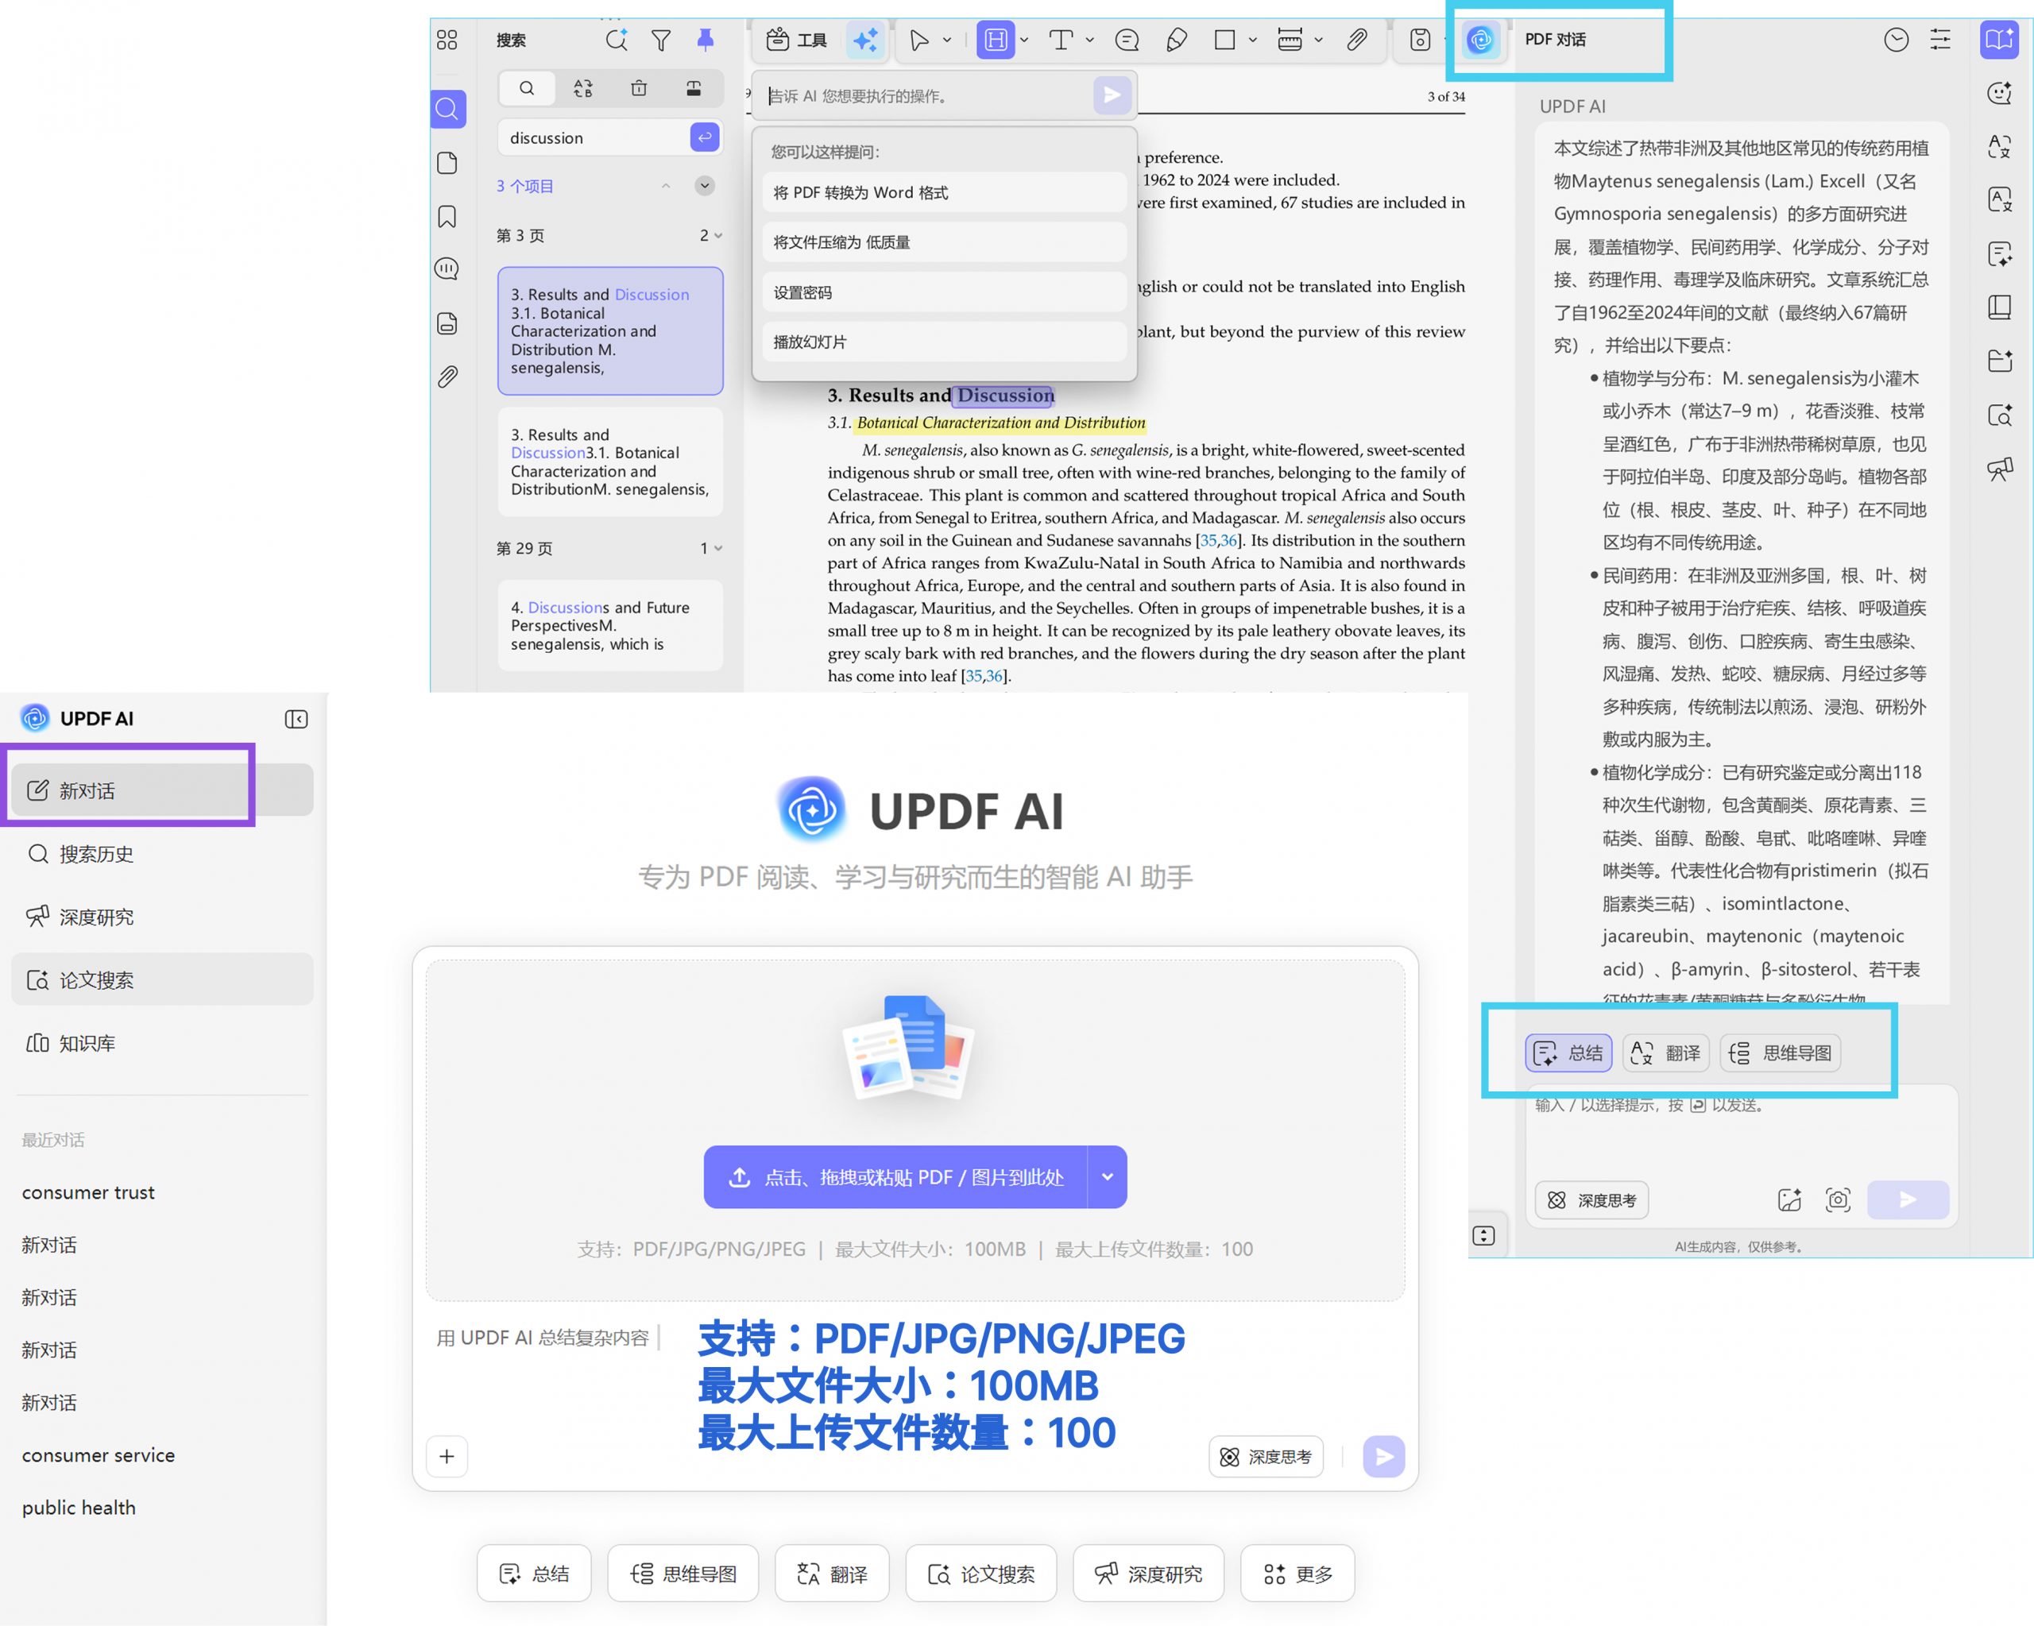Open the attachments paperclip sidebar icon
The width and height of the screenshot is (2034, 1626).
tap(447, 377)
